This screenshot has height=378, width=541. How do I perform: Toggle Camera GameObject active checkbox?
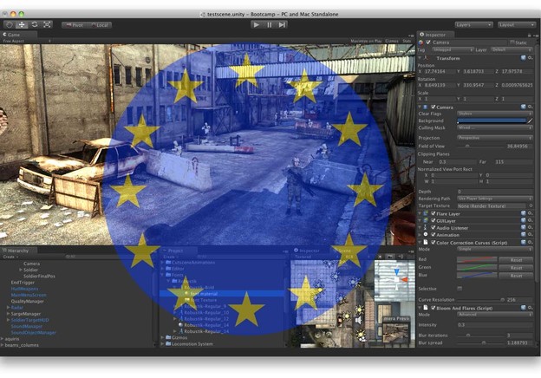pos(428,42)
